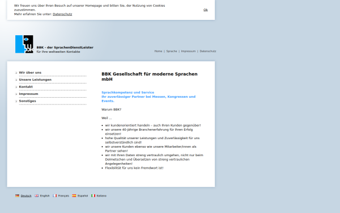This screenshot has width=340, height=213.
Task: Click the German flag icon
Action: [17, 195]
